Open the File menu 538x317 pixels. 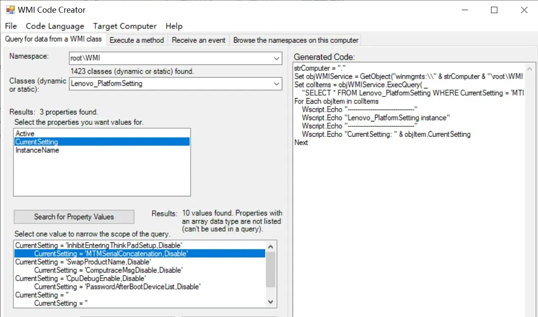[11, 26]
